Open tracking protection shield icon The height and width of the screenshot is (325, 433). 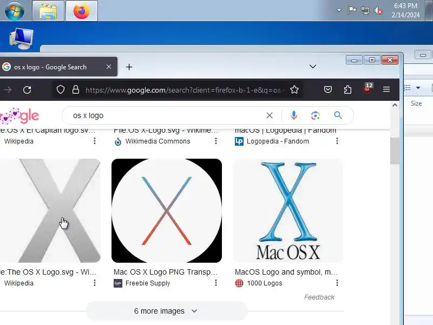click(61, 89)
